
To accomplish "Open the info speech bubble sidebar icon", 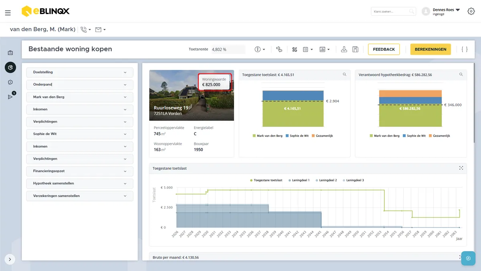I will 10,82.
